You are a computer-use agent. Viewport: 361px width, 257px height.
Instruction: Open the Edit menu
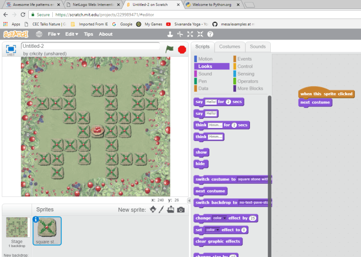pyautogui.click(x=72, y=34)
